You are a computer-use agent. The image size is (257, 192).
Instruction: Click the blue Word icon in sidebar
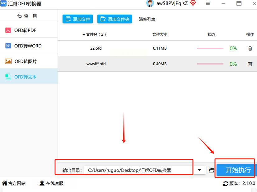click(x=8, y=46)
